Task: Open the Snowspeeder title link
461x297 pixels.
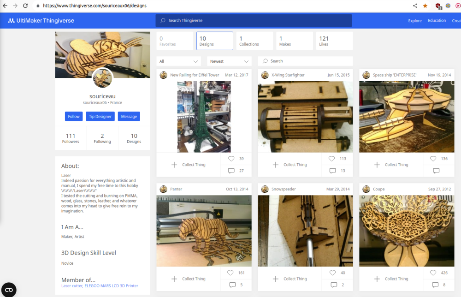Action: pyautogui.click(x=284, y=189)
